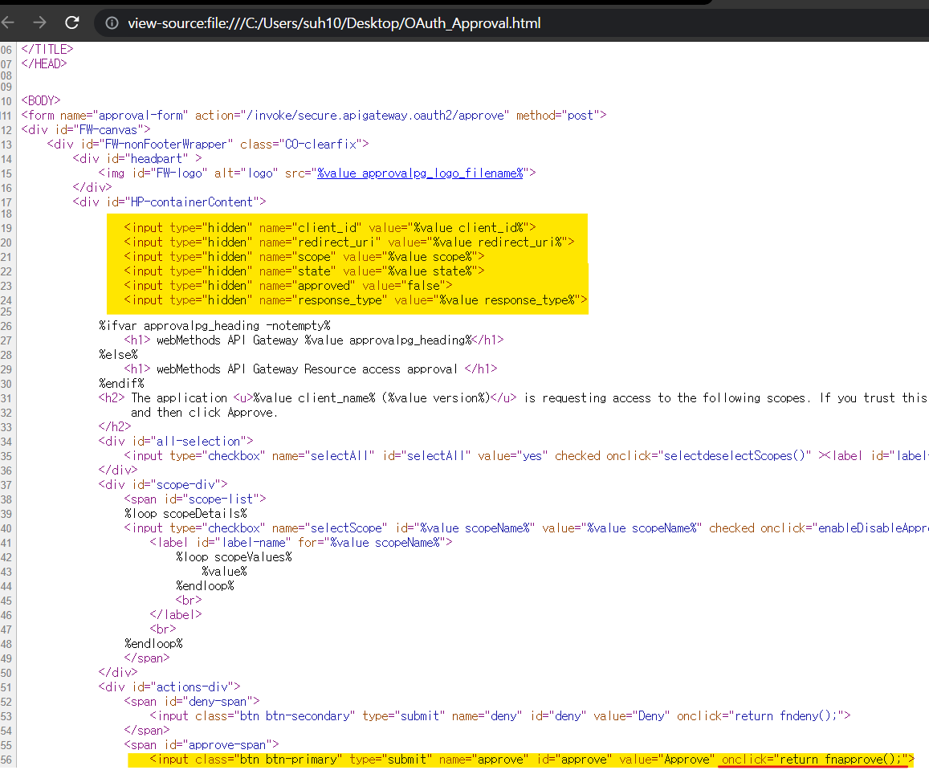Click the hidden state input line
The width and height of the screenshot is (929, 770).
[x=304, y=271]
